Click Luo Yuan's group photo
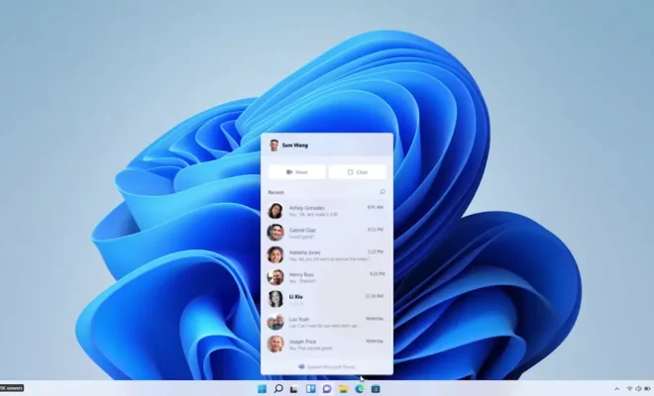 click(x=275, y=322)
